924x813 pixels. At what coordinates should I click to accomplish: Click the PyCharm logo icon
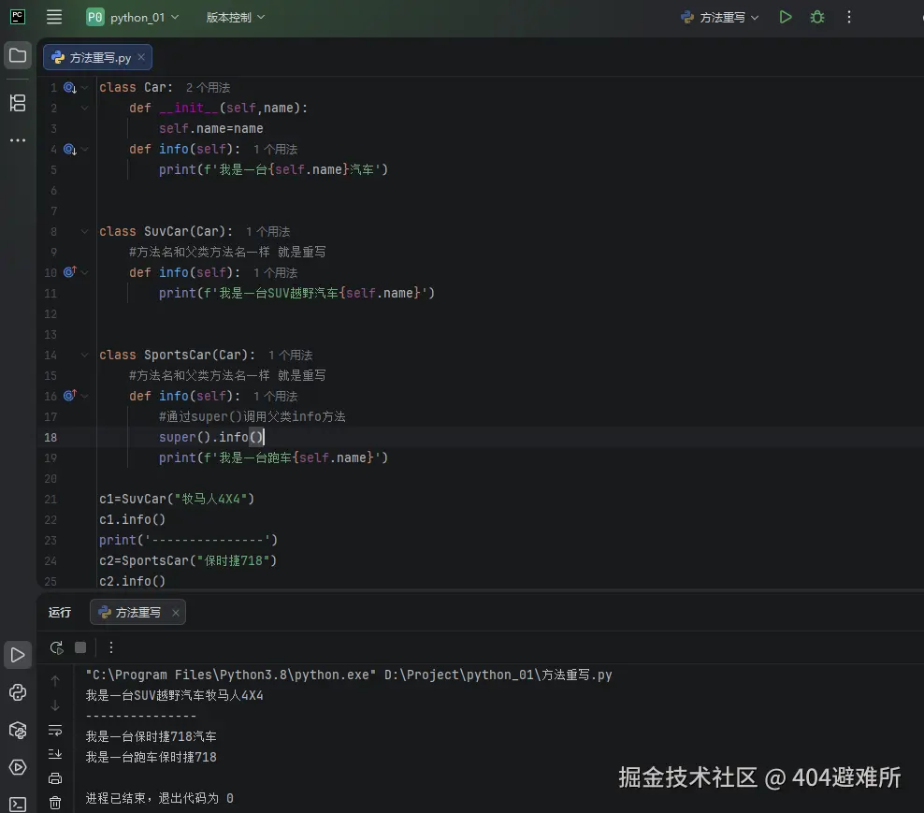coord(18,17)
